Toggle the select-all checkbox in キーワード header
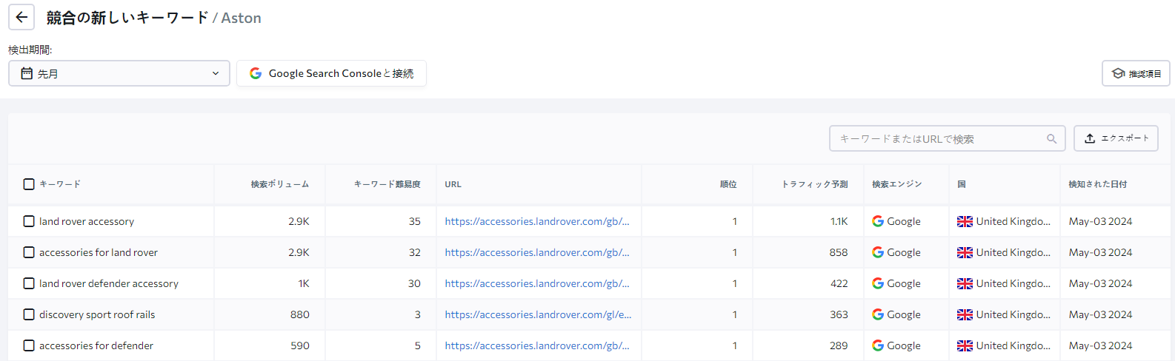Image resolution: width=1175 pixels, height=361 pixels. [x=29, y=184]
